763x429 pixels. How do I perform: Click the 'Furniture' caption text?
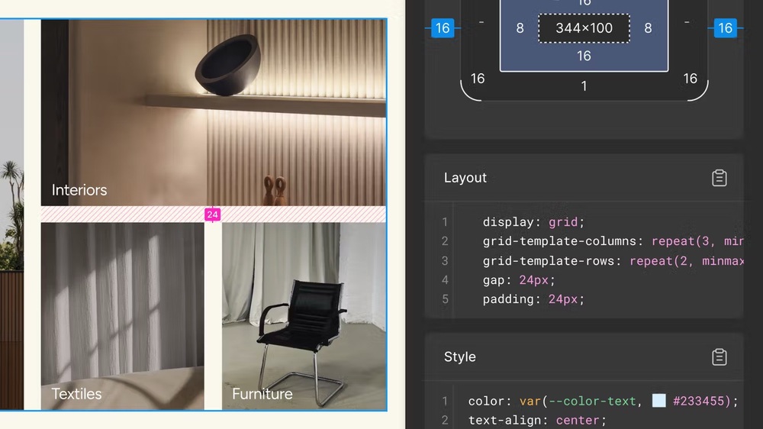[262, 394]
